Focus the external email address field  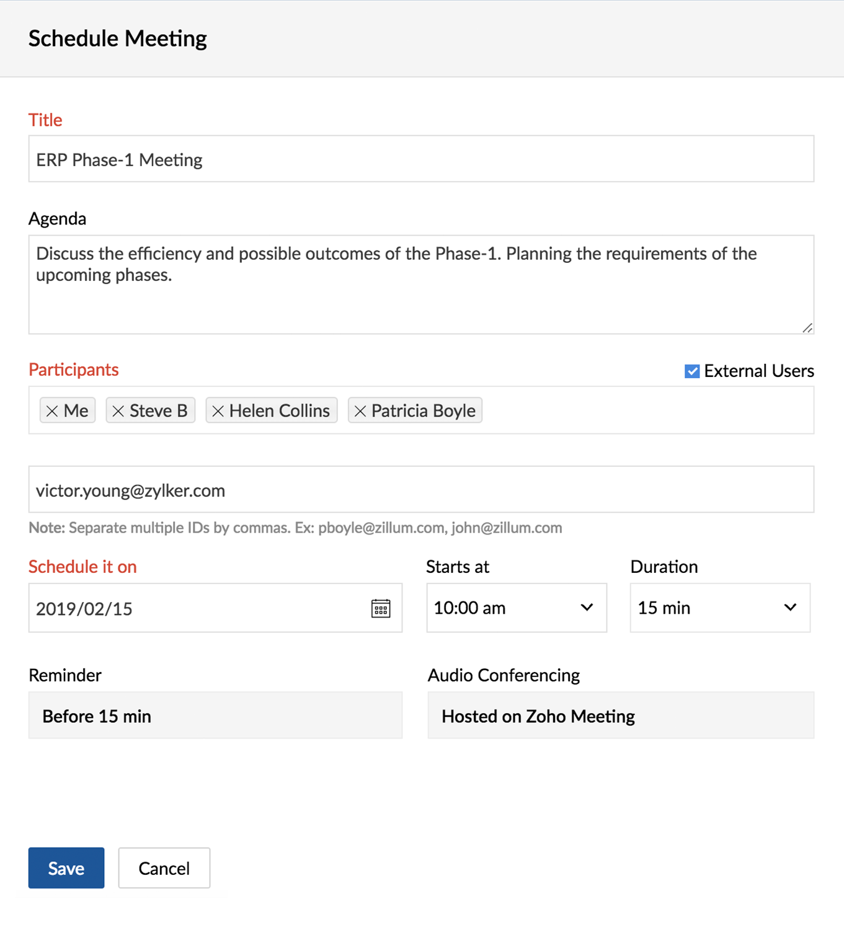tap(421, 490)
